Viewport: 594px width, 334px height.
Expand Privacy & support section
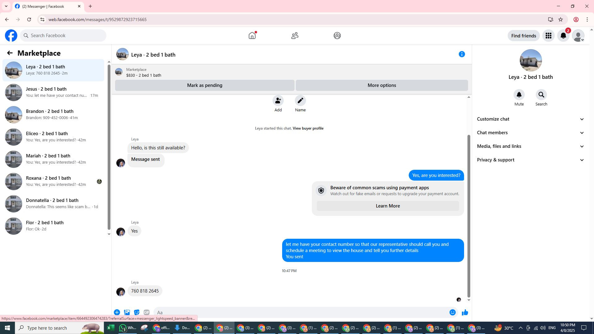pos(530,160)
